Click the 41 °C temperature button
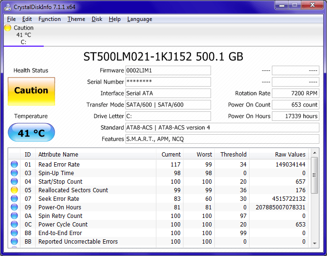Image resolution: width=327 pixels, height=256 pixels. pos(31,133)
